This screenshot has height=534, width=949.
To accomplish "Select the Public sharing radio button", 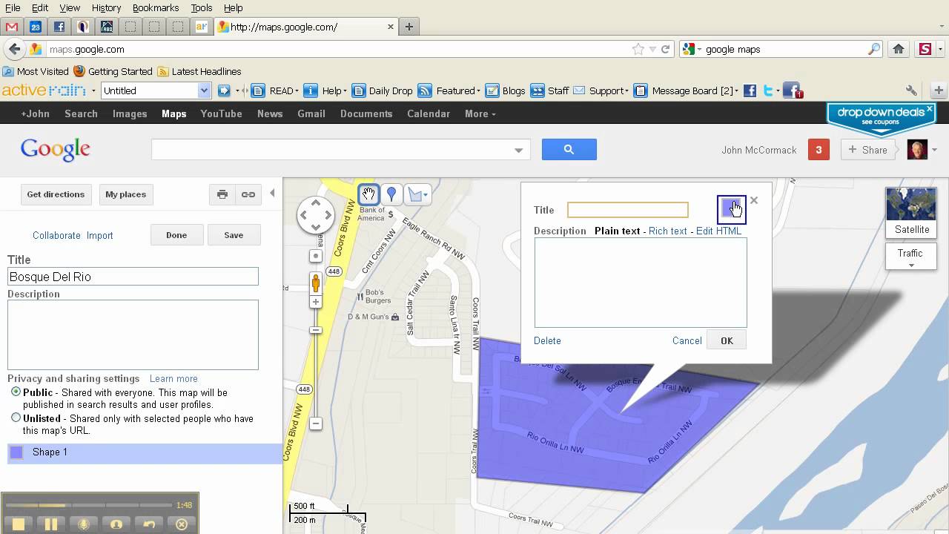I will pos(16,392).
